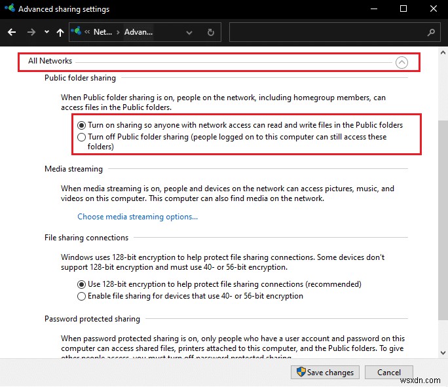Click the Advanced sharing settings title icon

[10, 9]
